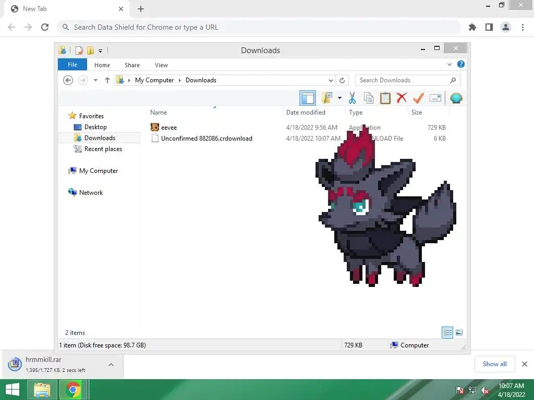Reload the Chrome page
534x400 pixels.
(45, 27)
